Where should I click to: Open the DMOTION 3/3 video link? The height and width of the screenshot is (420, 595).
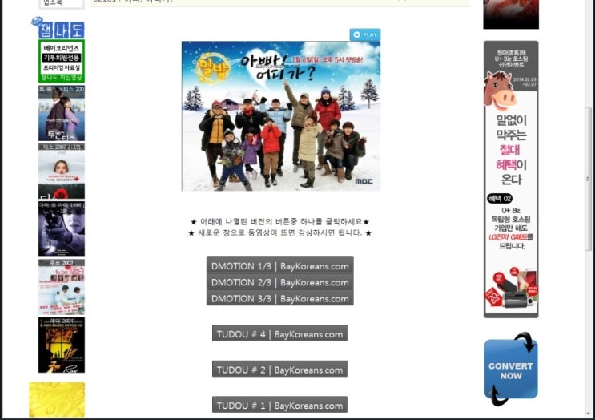click(280, 298)
